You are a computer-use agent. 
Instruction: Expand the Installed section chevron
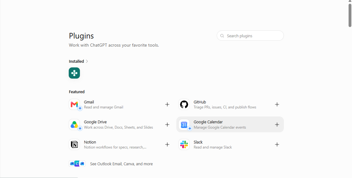87,61
